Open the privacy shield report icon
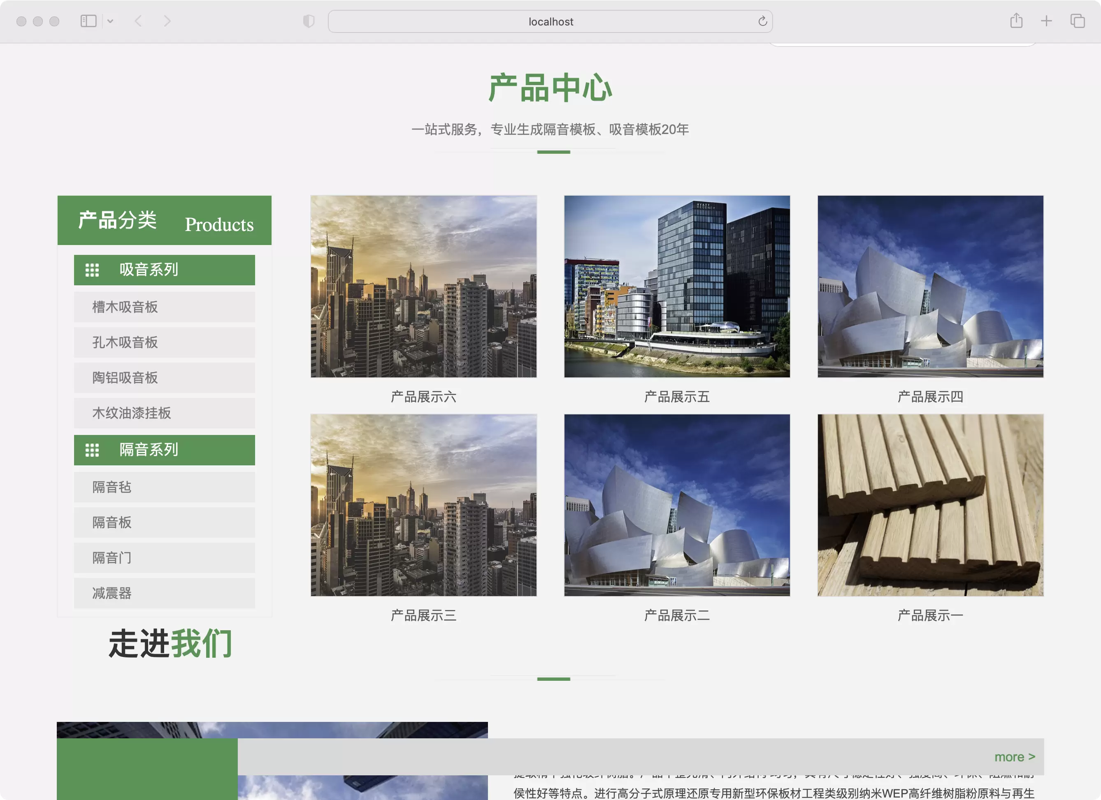Screen dimensions: 1101x800 click(x=309, y=21)
